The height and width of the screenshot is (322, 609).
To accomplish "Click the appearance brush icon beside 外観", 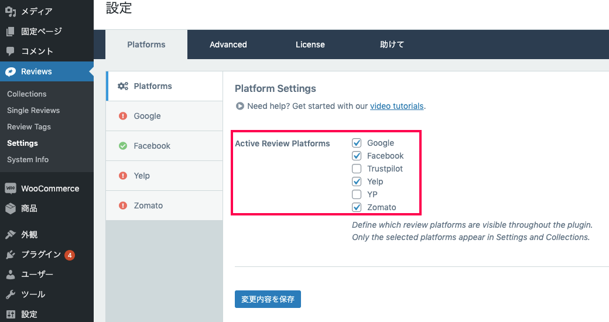I will pyautogui.click(x=11, y=235).
